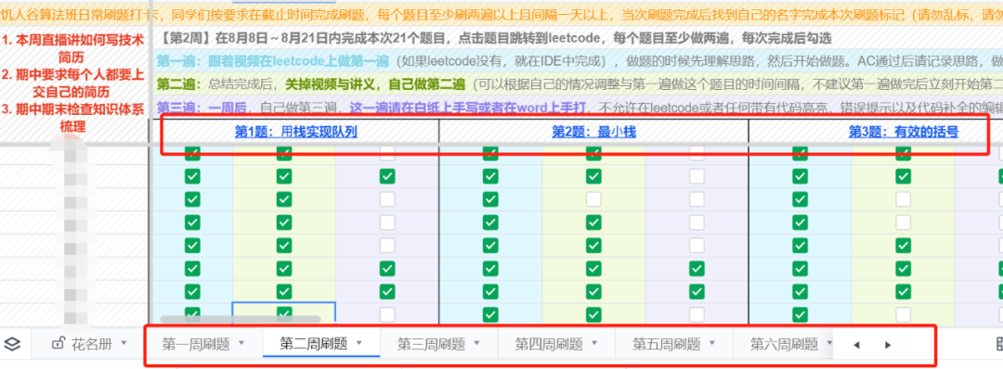Click the lock icon on 花名册 tab
Viewport: 1003px width, 369px height.
[59, 344]
